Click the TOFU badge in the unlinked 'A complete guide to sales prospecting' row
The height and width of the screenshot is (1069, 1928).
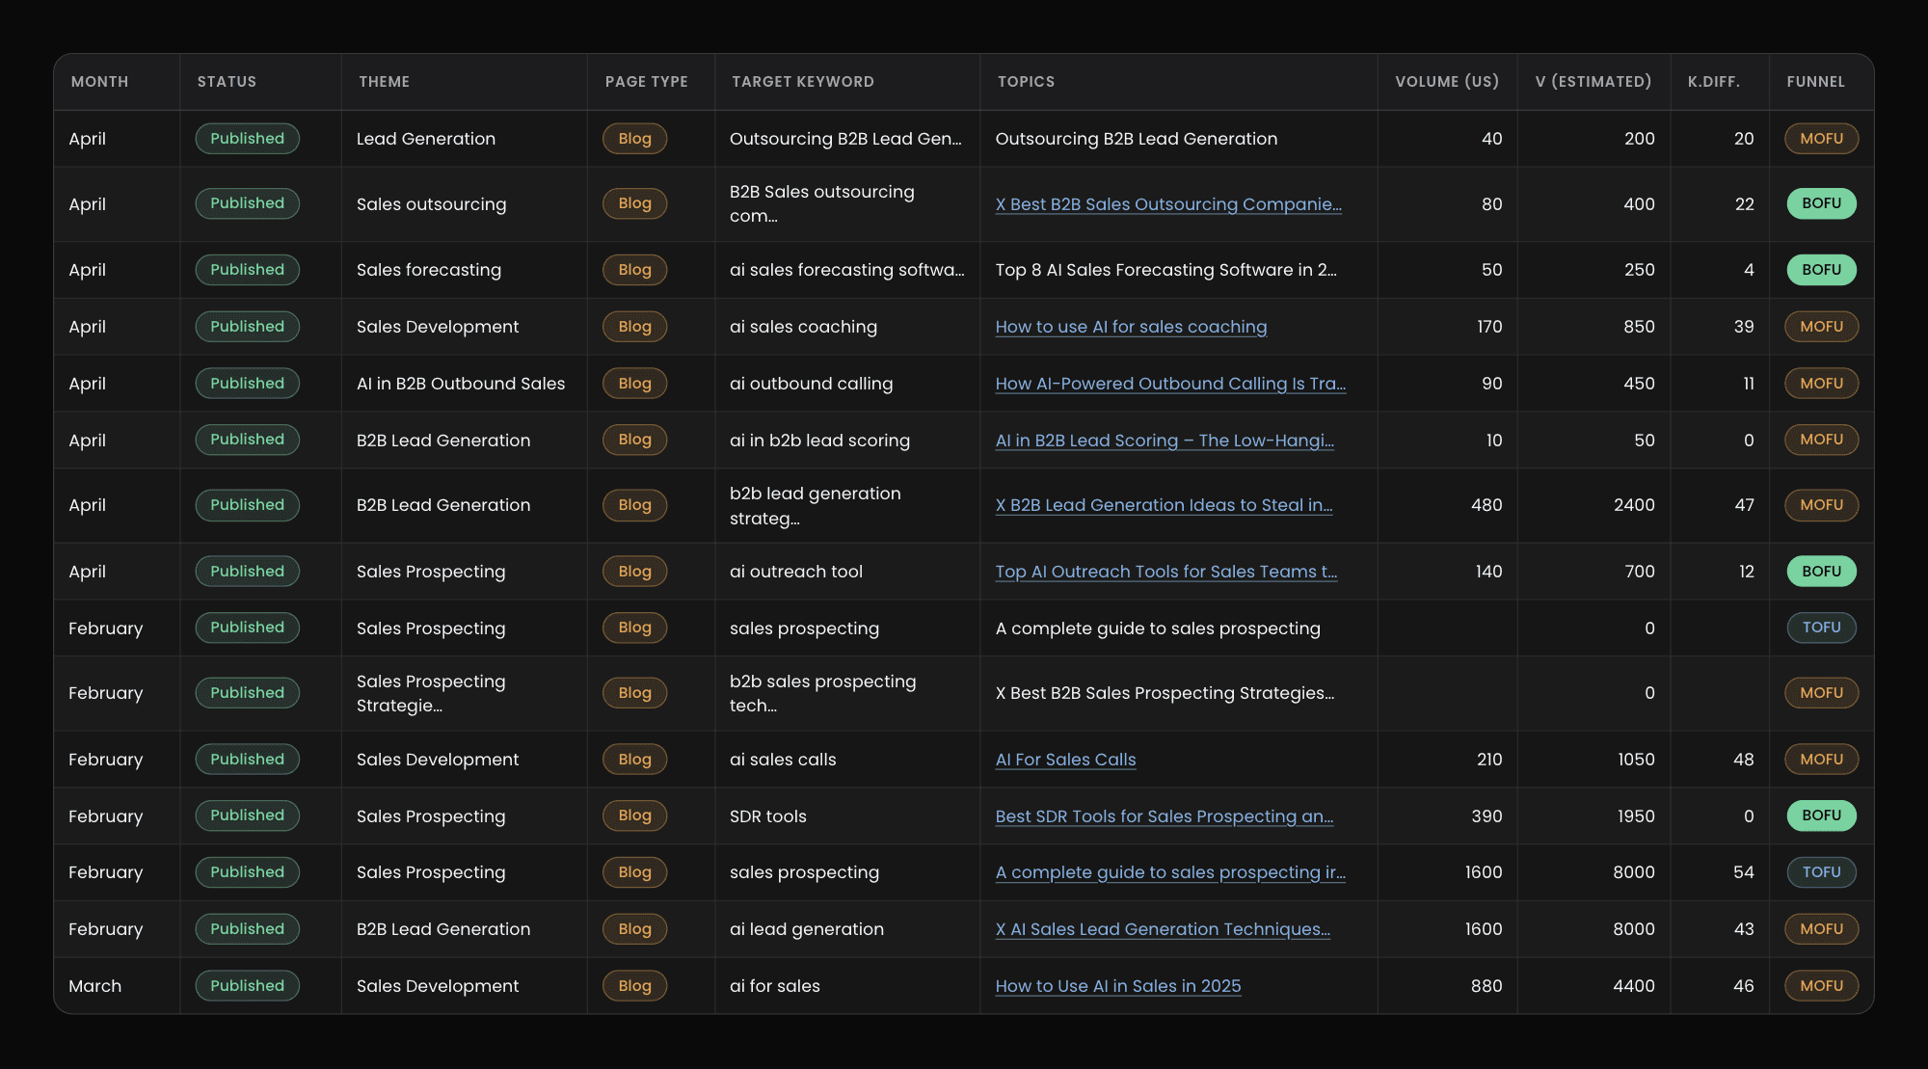pyautogui.click(x=1822, y=628)
